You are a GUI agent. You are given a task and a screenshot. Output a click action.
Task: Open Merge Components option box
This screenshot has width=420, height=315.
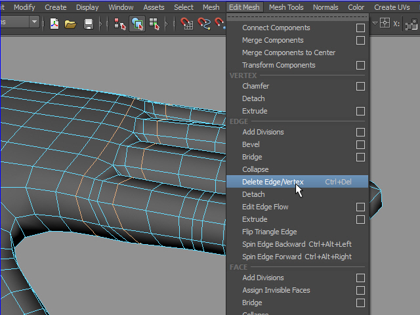click(360, 41)
